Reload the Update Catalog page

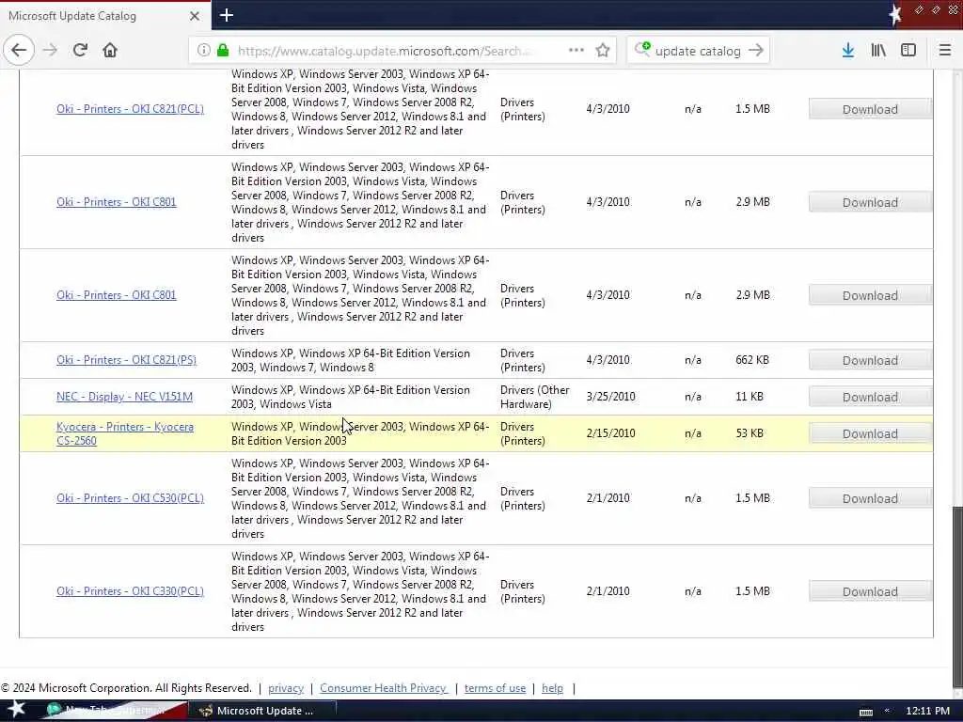[x=80, y=50]
